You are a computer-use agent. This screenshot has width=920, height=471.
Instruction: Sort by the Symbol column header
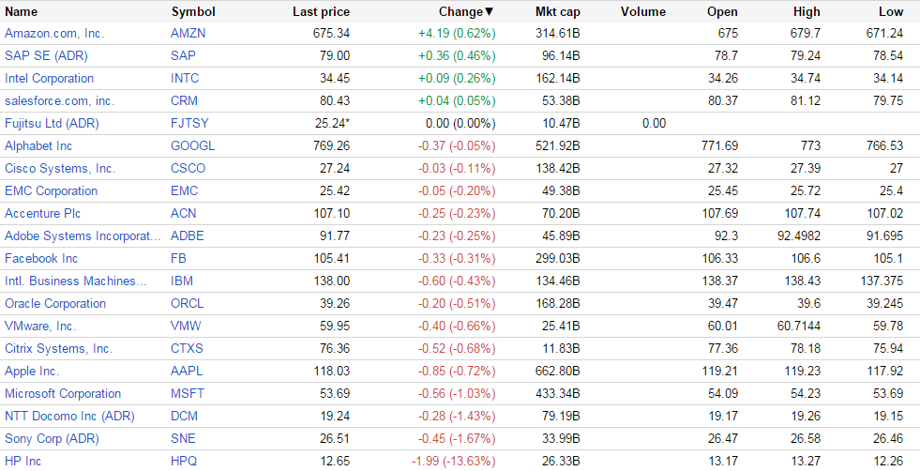point(193,12)
